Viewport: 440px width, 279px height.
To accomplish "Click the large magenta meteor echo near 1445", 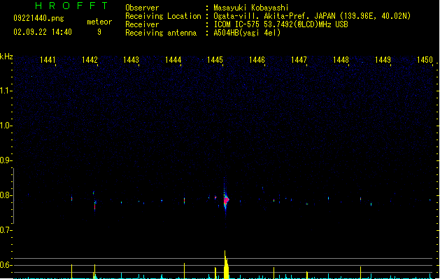I will pyautogui.click(x=226, y=200).
